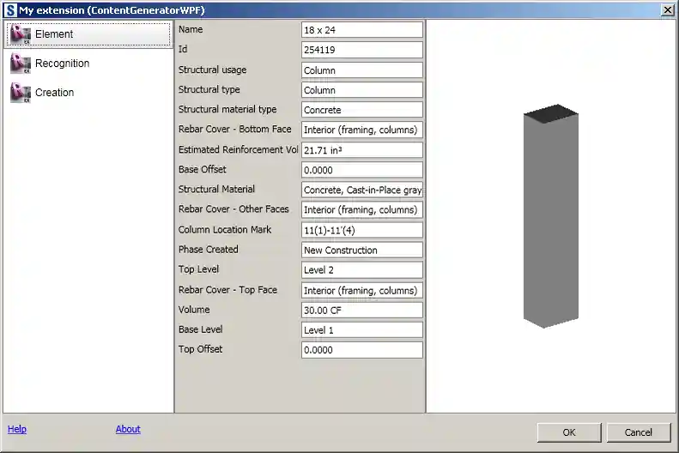This screenshot has width=679, height=453.
Task: Click the Recognition icon in the sidebar
Action: 21,63
